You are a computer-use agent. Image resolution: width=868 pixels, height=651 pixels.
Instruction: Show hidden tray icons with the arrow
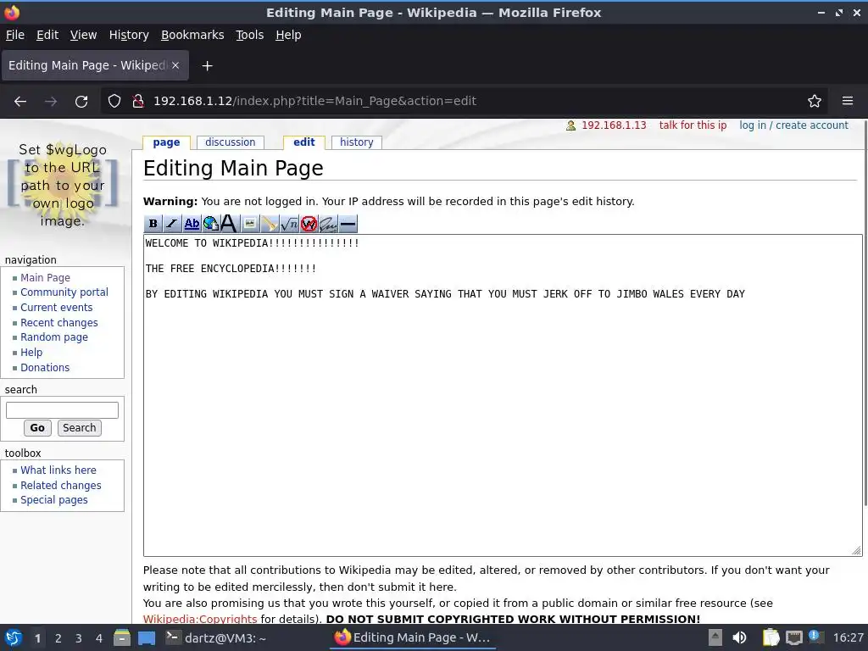point(715,637)
